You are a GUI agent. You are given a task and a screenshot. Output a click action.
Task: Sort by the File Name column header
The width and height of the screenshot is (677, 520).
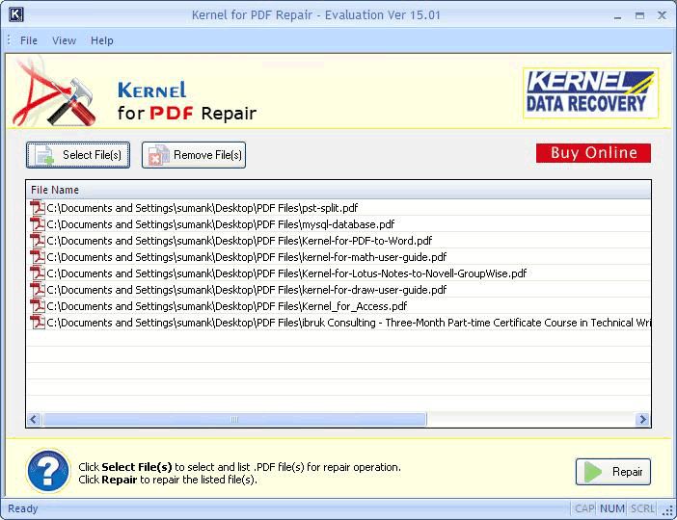pos(55,190)
